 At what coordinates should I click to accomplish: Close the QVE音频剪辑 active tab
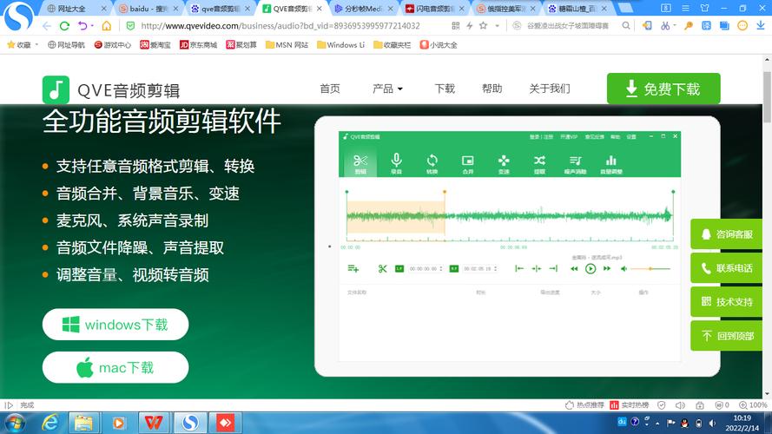tap(320, 9)
